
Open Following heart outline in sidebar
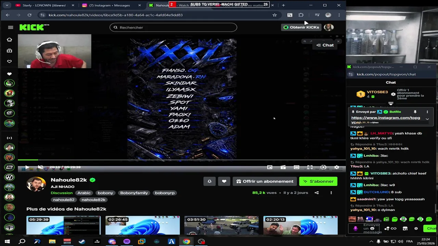tap(9, 61)
